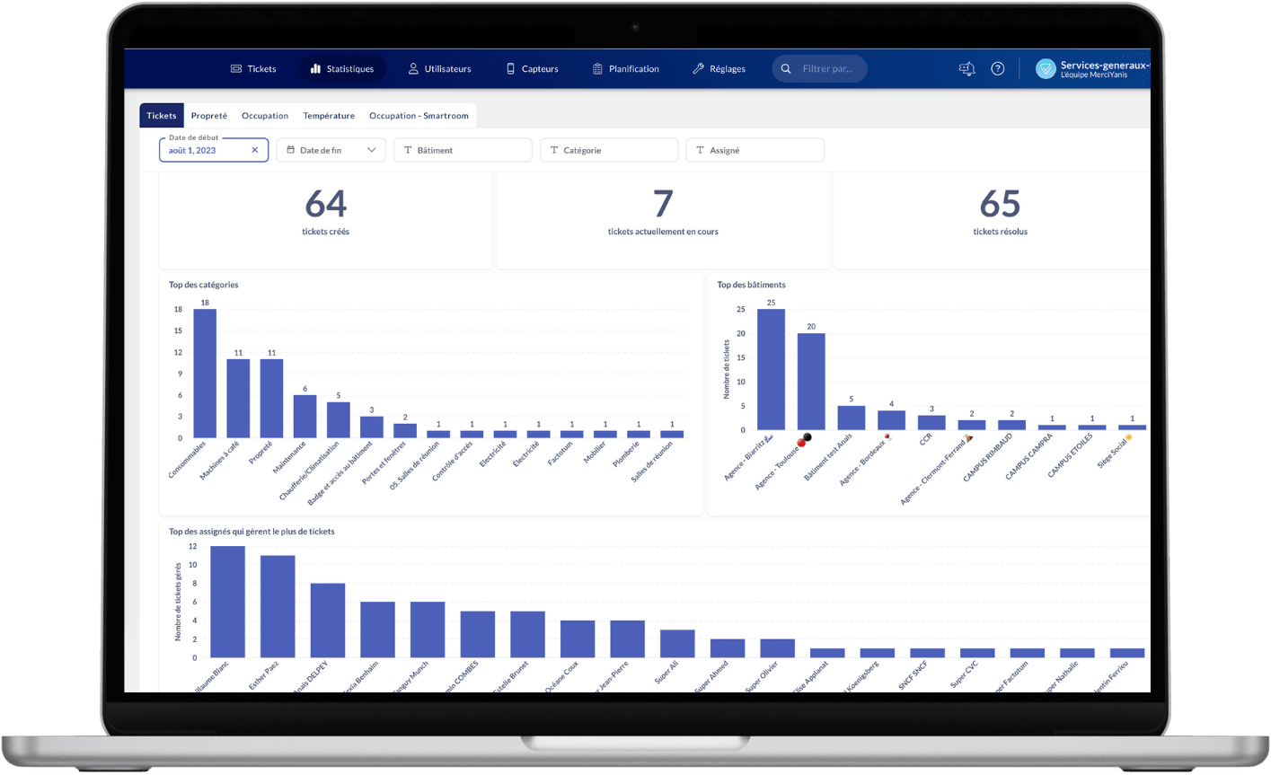This screenshot has height=775, width=1271.
Task: Open the Catégorie filter field
Action: tap(609, 150)
